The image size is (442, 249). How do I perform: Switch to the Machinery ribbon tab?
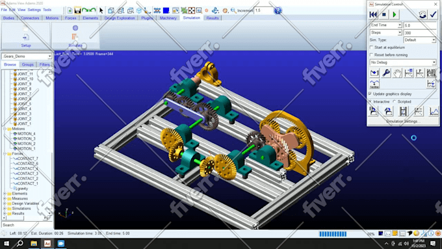pyautogui.click(x=168, y=18)
